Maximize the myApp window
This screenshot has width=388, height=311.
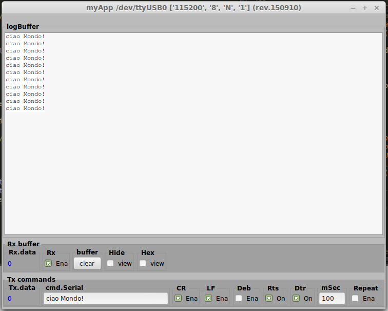[x=365, y=8]
